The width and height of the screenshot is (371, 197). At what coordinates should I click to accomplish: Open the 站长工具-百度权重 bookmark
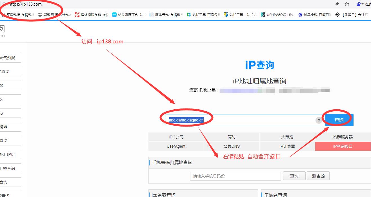pyautogui.click(x=203, y=15)
